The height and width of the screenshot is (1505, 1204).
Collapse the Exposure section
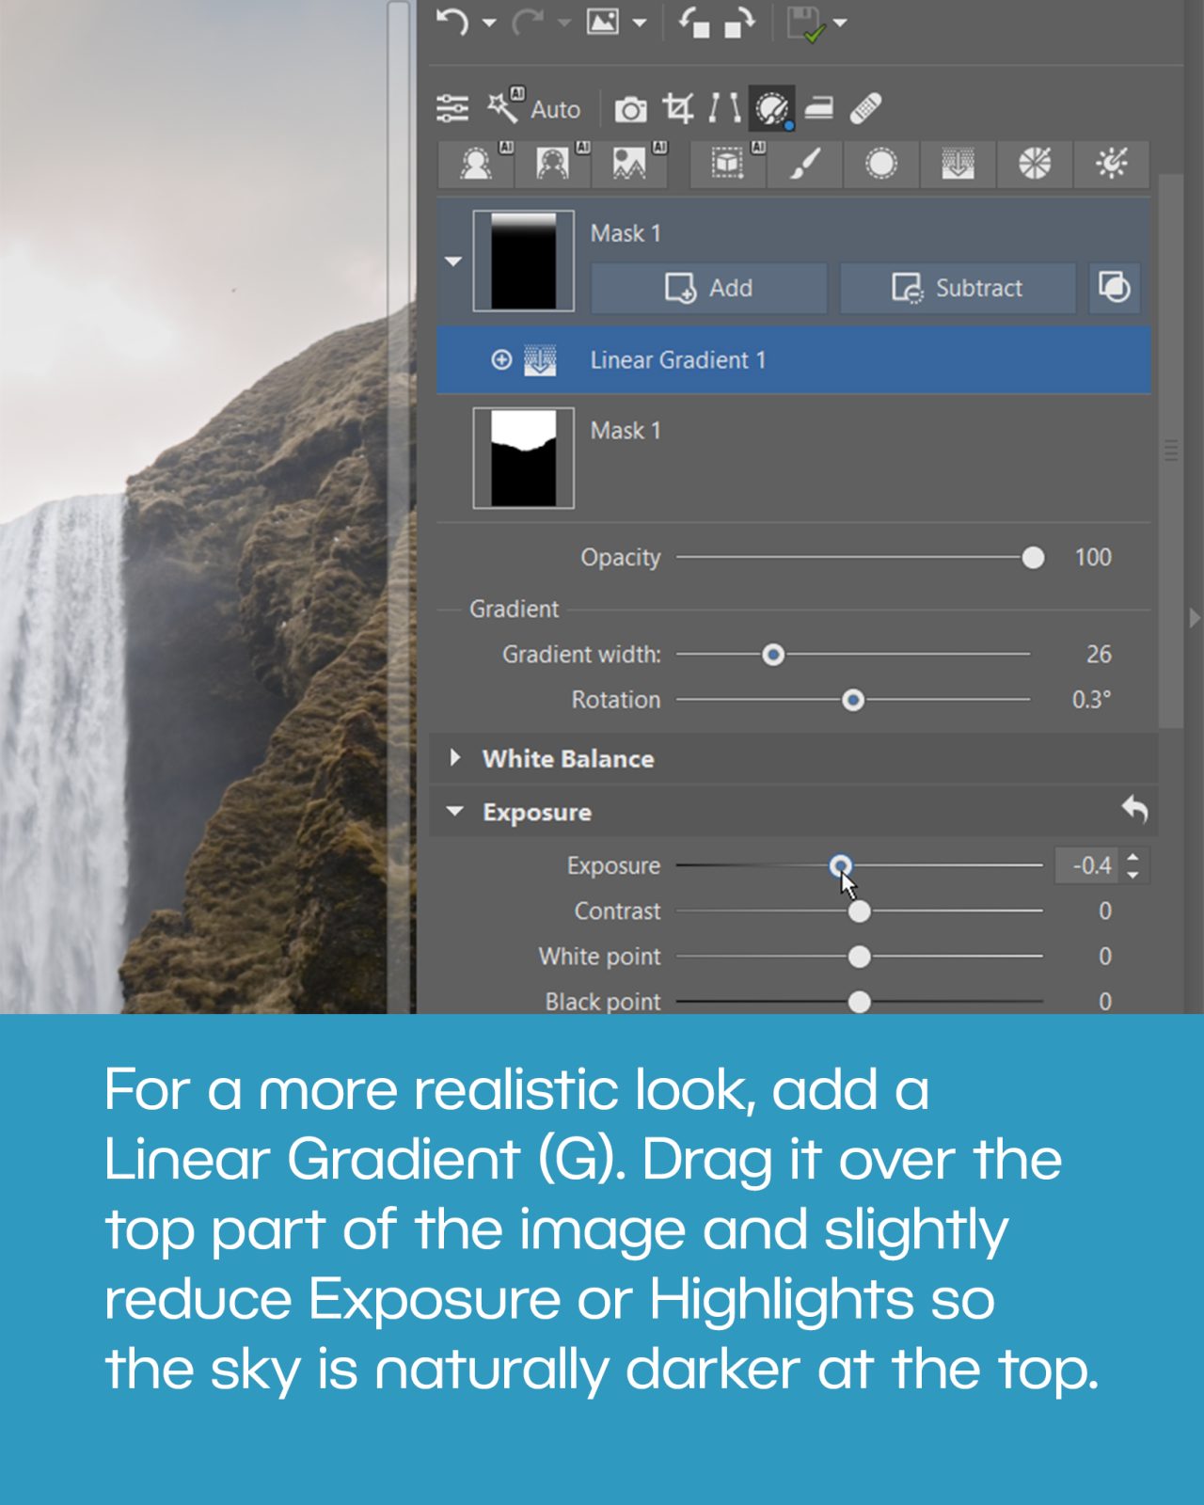456,812
